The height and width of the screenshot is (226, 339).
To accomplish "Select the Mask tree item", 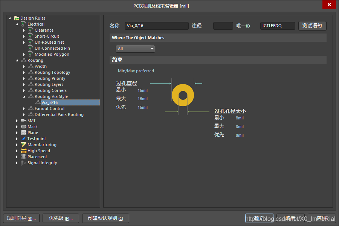I will click(x=32, y=127).
